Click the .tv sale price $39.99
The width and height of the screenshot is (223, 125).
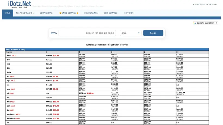click(56, 110)
